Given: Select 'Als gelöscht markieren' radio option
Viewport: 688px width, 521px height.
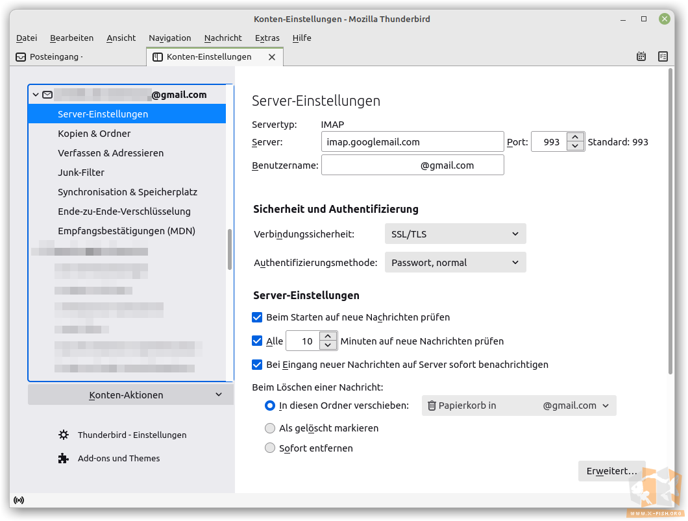Looking at the screenshot, I should coord(270,428).
